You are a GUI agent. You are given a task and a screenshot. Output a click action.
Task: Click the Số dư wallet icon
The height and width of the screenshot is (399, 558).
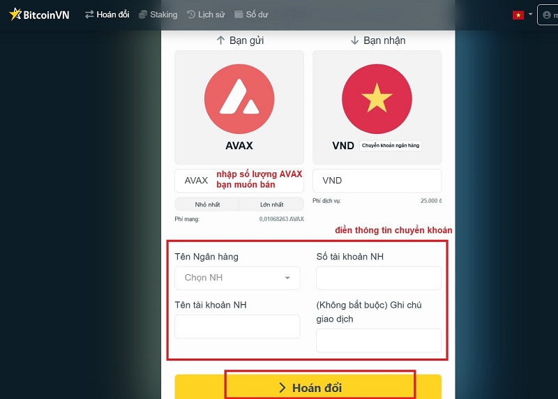(239, 15)
